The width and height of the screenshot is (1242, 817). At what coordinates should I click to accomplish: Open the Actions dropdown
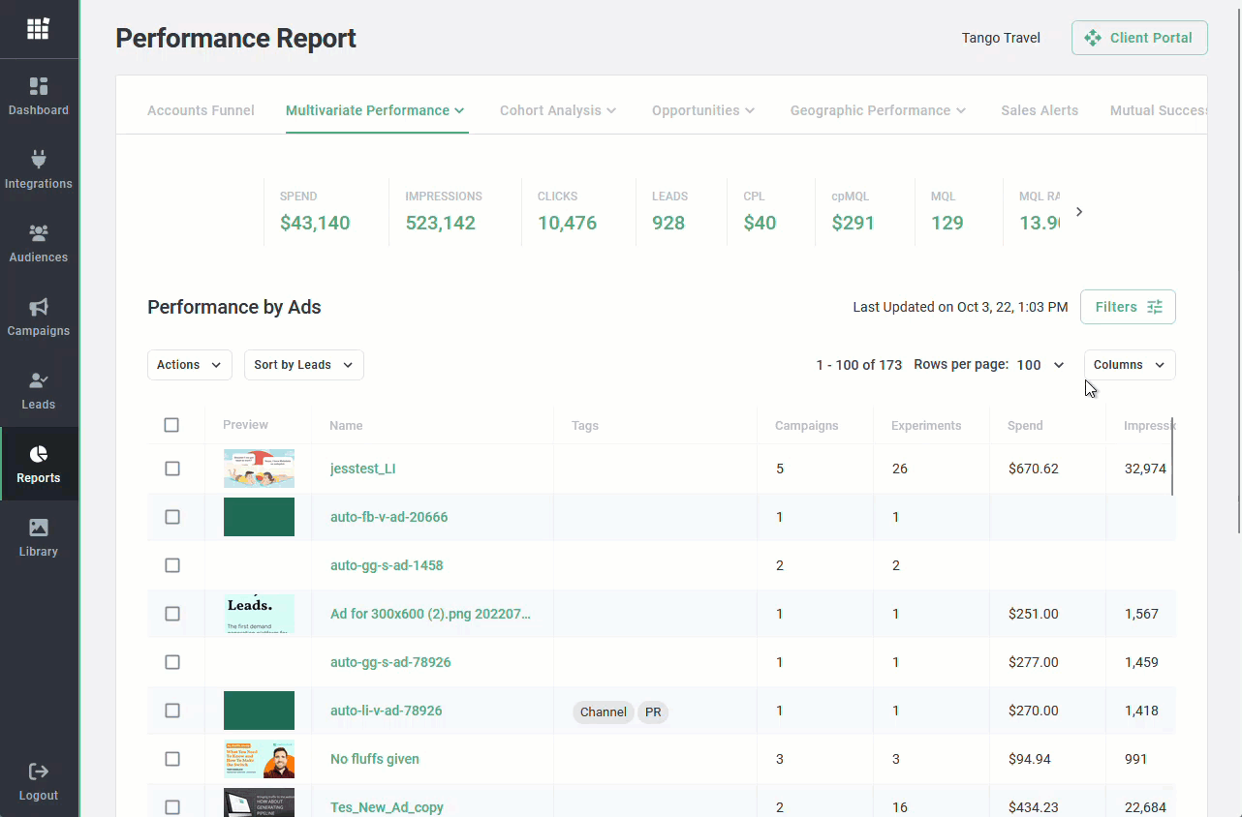[190, 365]
